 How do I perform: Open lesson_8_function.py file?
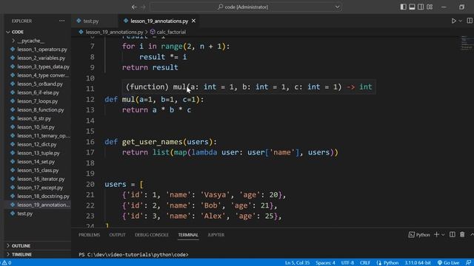[x=41, y=110]
